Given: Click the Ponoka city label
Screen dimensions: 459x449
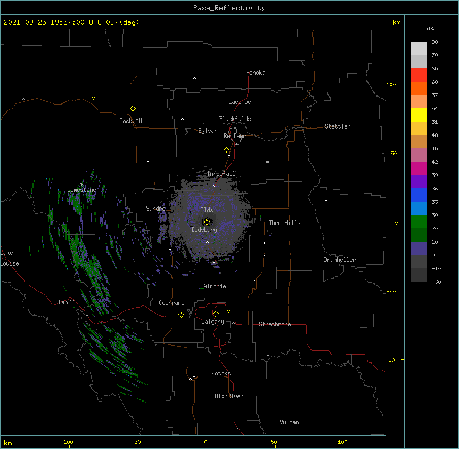Looking at the screenshot, I should click(256, 73).
